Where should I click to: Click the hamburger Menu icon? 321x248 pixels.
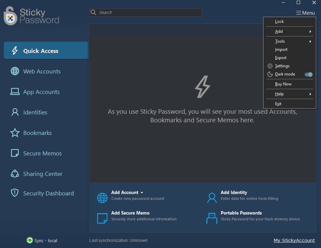coord(299,13)
